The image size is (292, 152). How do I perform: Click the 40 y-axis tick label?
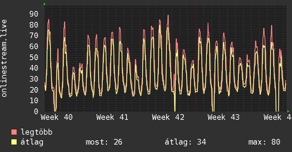tap(34, 68)
